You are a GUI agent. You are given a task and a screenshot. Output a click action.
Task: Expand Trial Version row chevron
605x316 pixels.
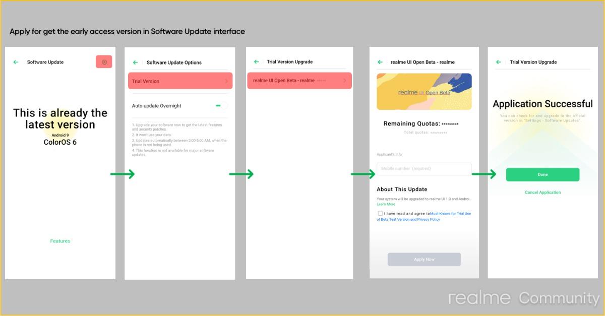[x=226, y=81]
